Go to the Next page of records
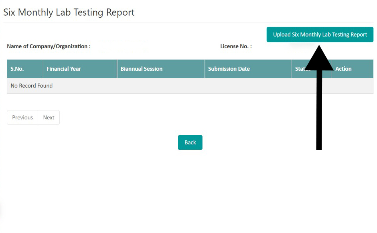The image size is (377, 233). tap(49, 117)
